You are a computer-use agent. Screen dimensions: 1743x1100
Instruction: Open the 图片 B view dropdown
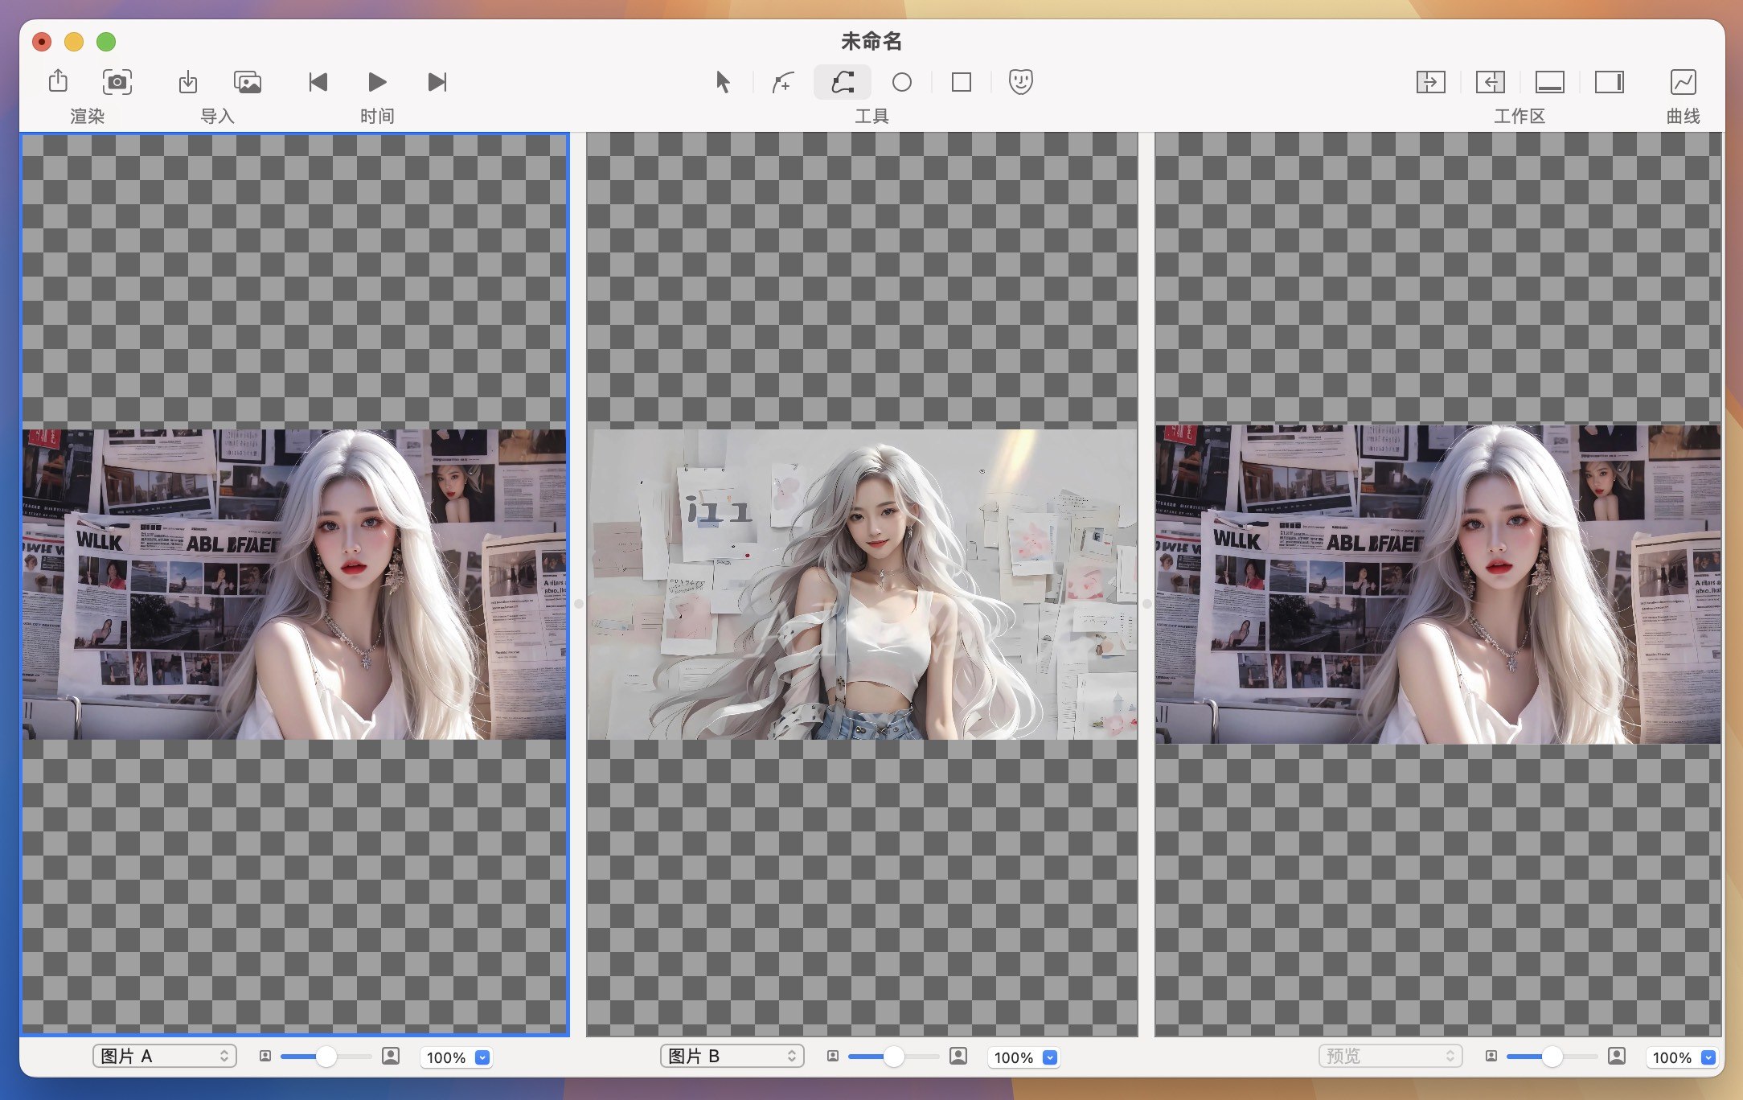pyautogui.click(x=732, y=1056)
